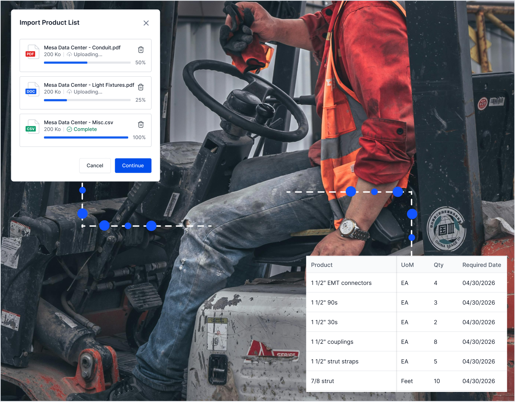This screenshot has width=515, height=402.
Task: Click the Misc.csv 100% progress bar
Action: tap(86, 137)
